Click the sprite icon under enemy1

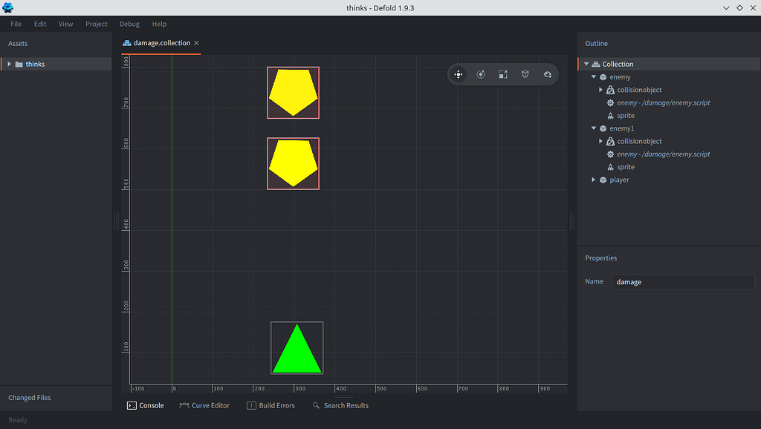[610, 166]
